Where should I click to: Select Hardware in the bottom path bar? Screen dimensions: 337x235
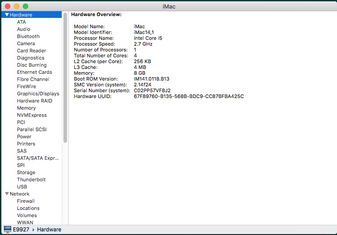pos(49,229)
